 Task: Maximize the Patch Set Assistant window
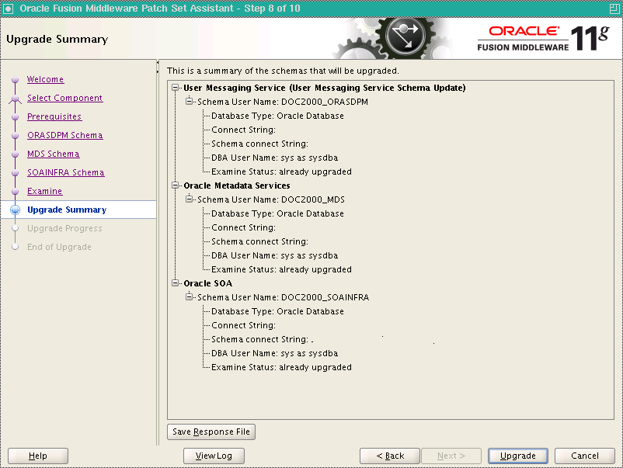pos(614,9)
